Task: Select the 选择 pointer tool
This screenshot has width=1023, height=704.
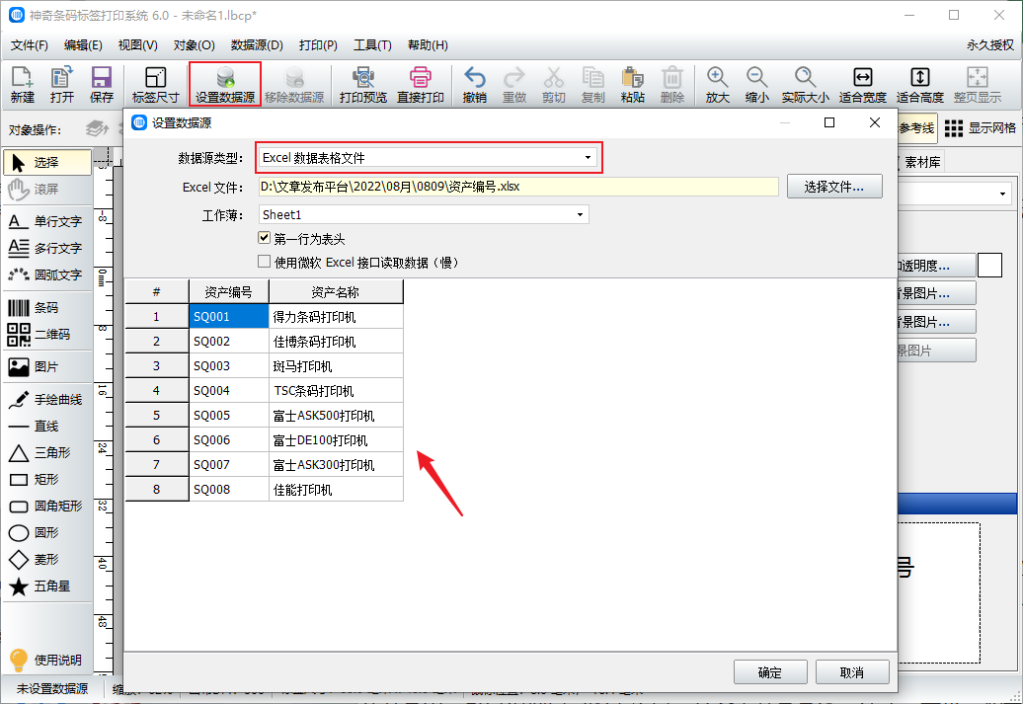Action: 47,163
